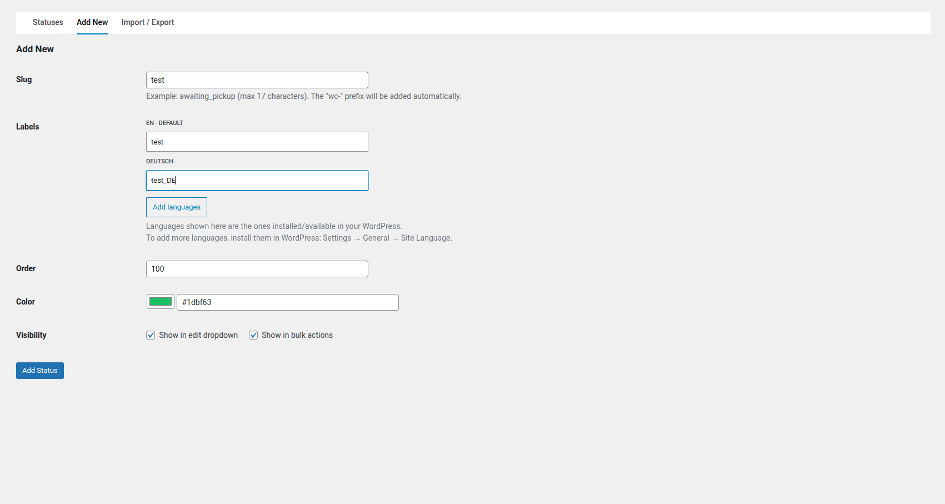The width and height of the screenshot is (945, 504).
Task: Click the Add Status button
Action: pos(40,371)
